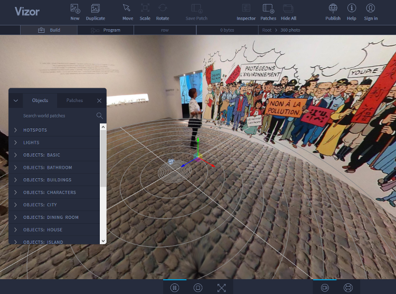Switch to Build mode tab
The width and height of the screenshot is (396, 294).
click(49, 30)
